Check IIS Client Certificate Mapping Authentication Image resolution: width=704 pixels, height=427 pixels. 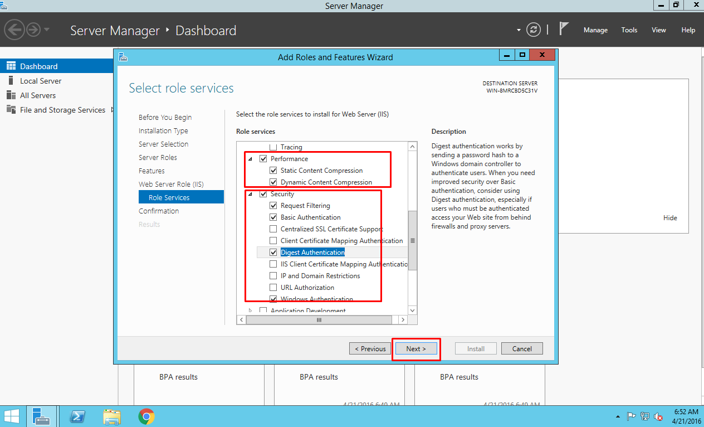273,264
